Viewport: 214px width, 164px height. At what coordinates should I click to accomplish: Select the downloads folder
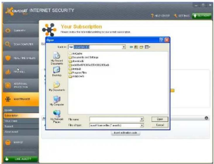pos(76,61)
